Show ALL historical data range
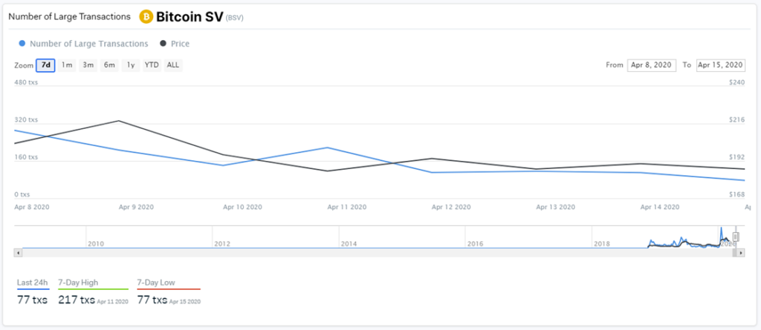The height and width of the screenshot is (330, 761). [x=173, y=65]
